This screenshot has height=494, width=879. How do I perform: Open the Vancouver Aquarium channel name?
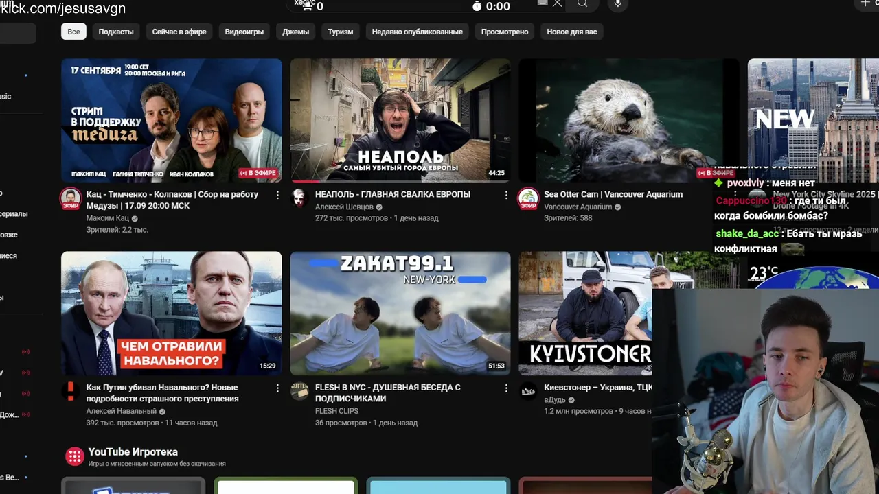578,207
